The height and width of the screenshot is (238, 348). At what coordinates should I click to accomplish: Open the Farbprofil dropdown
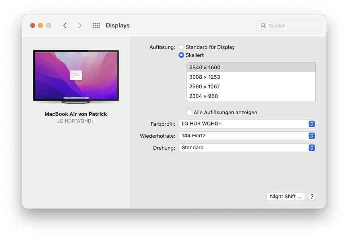247,124
